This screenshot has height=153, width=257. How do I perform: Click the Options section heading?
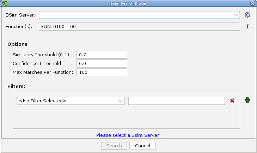point(17,44)
